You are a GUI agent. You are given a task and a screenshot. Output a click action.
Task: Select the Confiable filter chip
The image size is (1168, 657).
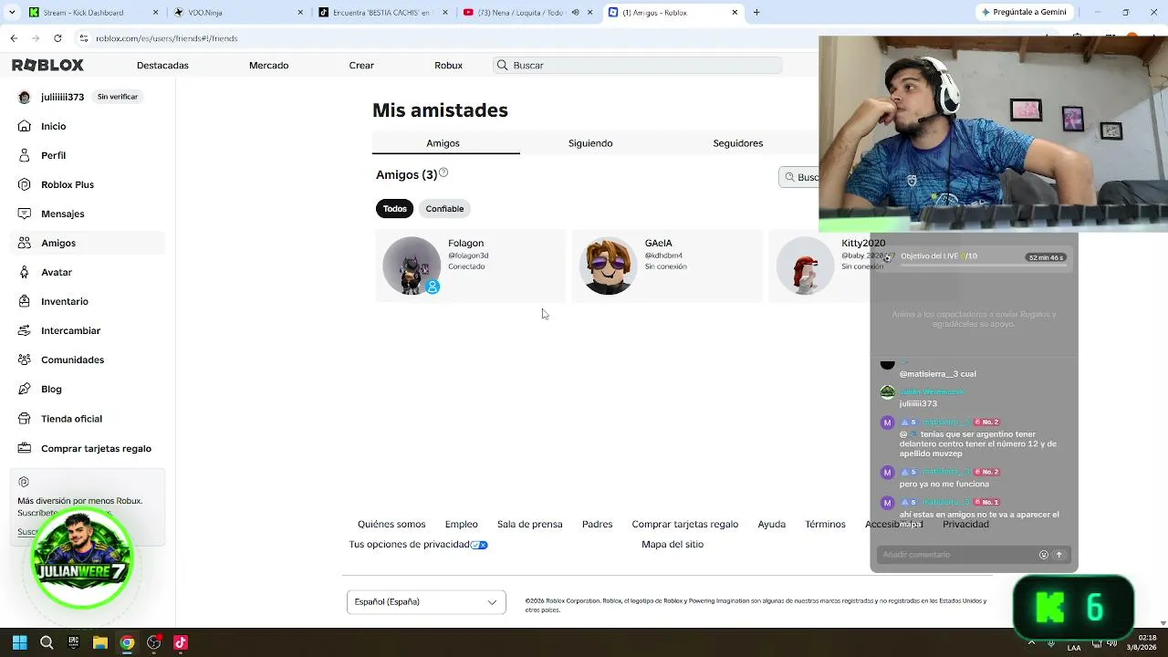(444, 209)
